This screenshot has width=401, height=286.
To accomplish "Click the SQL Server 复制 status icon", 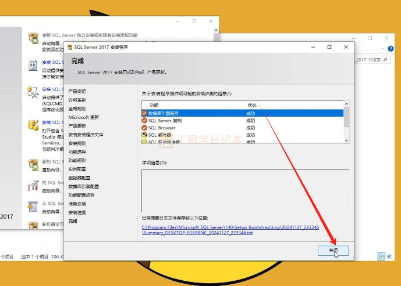I will (x=144, y=121).
